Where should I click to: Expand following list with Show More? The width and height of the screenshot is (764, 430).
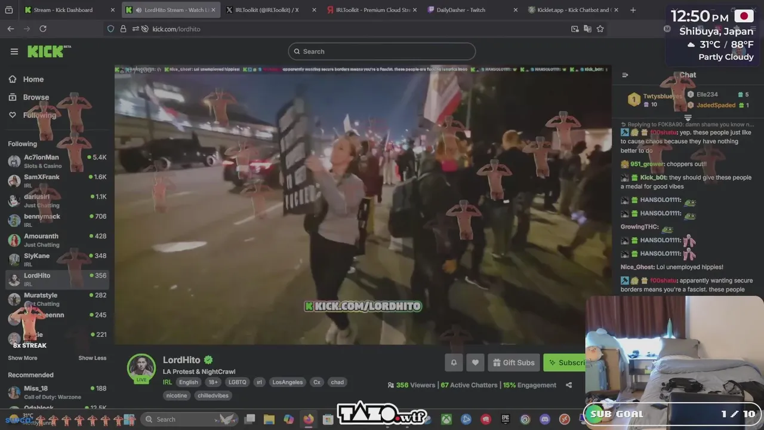tap(23, 358)
